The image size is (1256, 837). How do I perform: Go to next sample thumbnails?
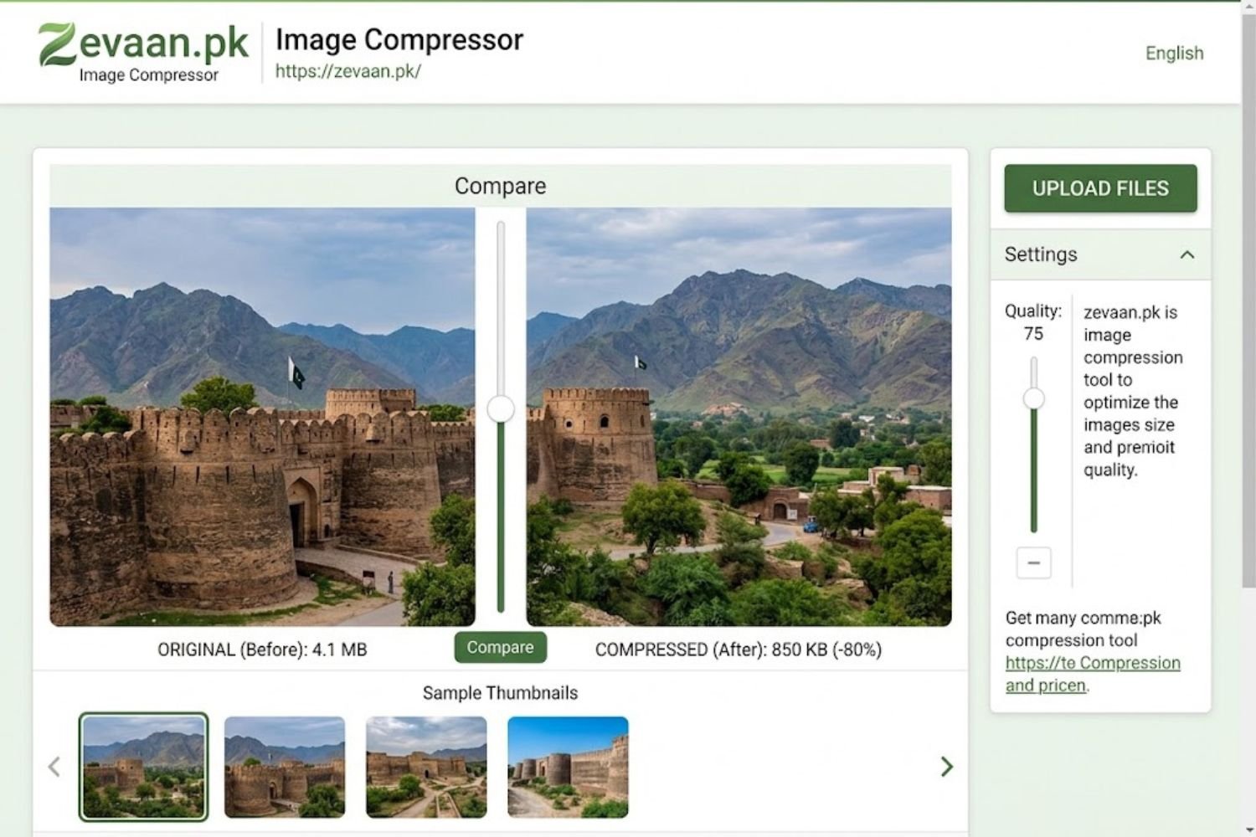coord(946,767)
